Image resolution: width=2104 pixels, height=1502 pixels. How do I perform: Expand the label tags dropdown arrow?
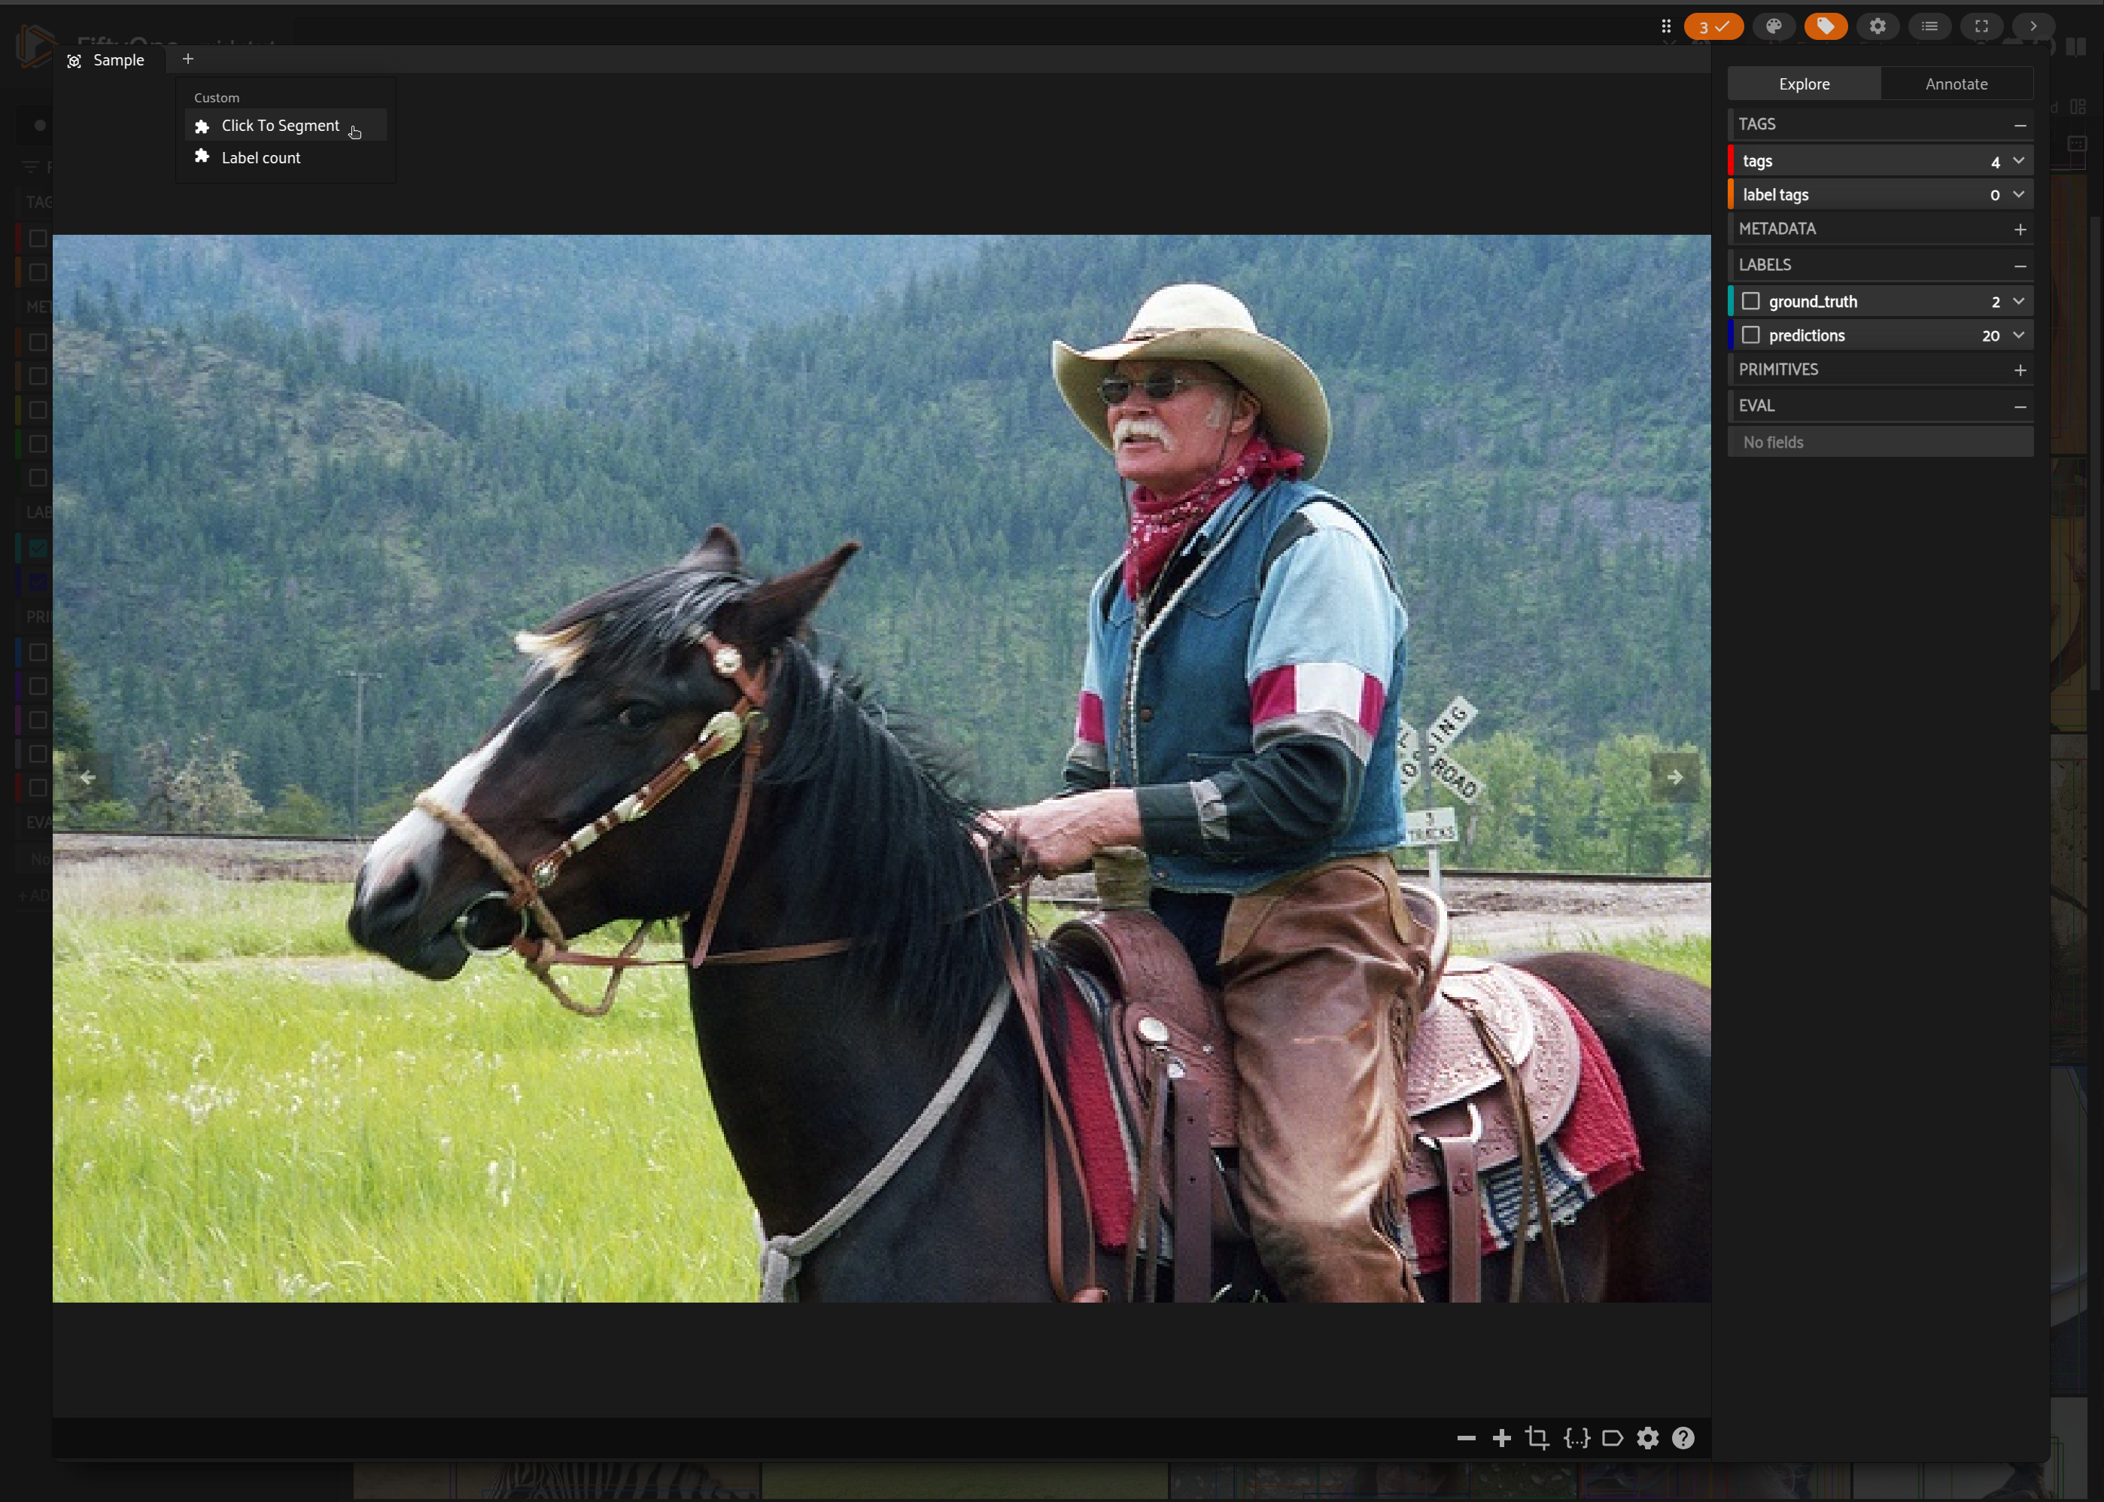[x=2019, y=194]
